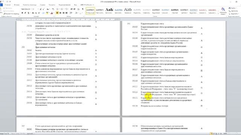241x135 pixels.
Task: Apply strikethrough formatting
Action: 33,13
